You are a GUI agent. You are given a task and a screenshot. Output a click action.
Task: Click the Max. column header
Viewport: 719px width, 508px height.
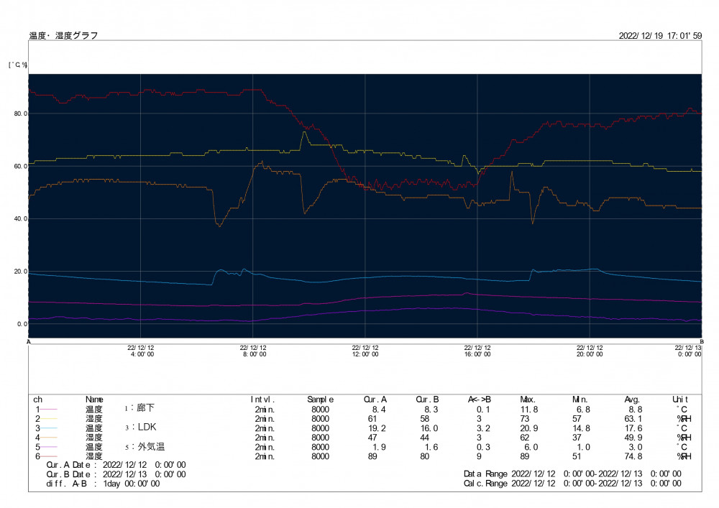[528, 399]
